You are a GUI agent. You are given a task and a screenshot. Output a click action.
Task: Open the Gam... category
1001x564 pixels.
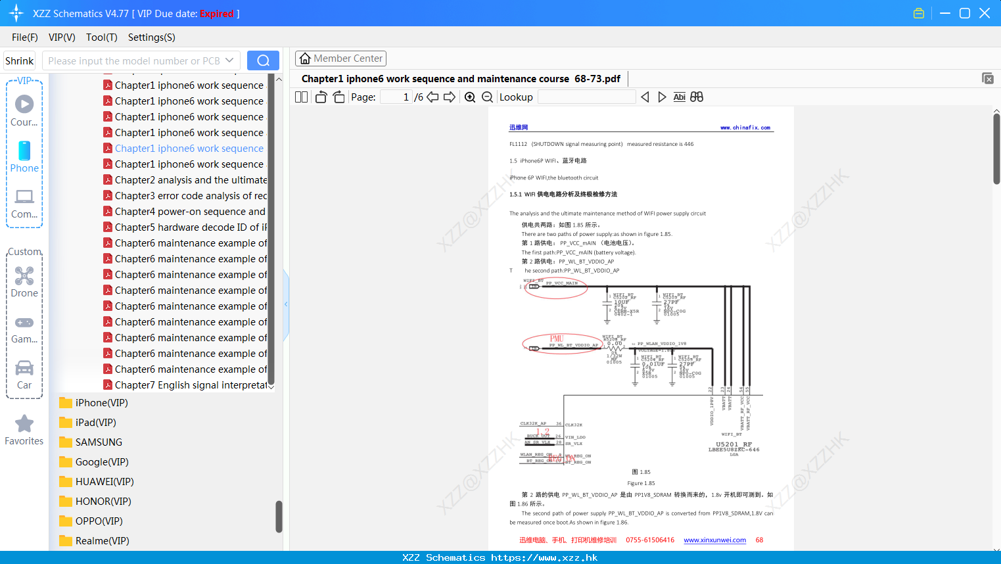[x=24, y=329]
